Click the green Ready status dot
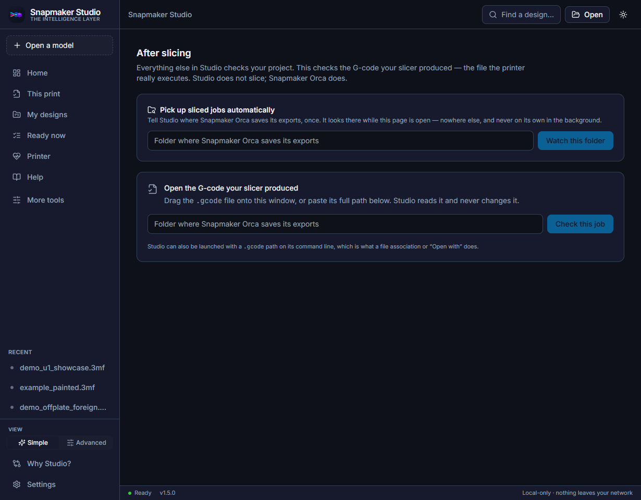The height and width of the screenshot is (500, 641). pos(130,493)
